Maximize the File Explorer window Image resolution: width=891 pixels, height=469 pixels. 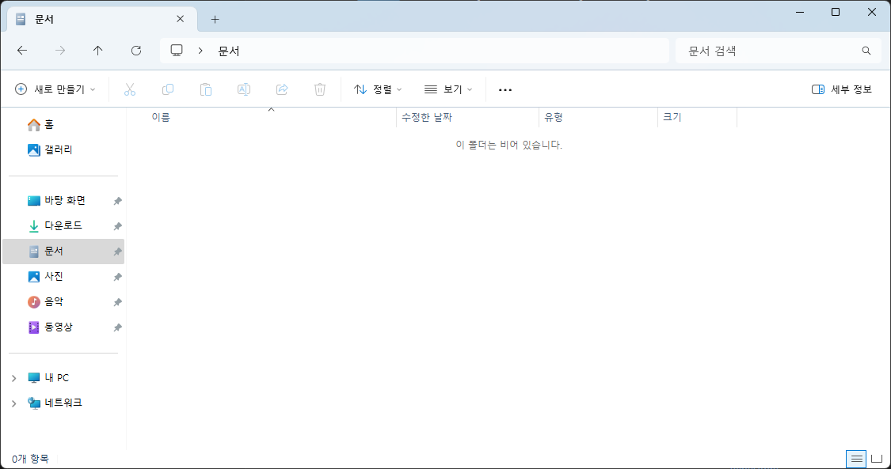point(836,12)
